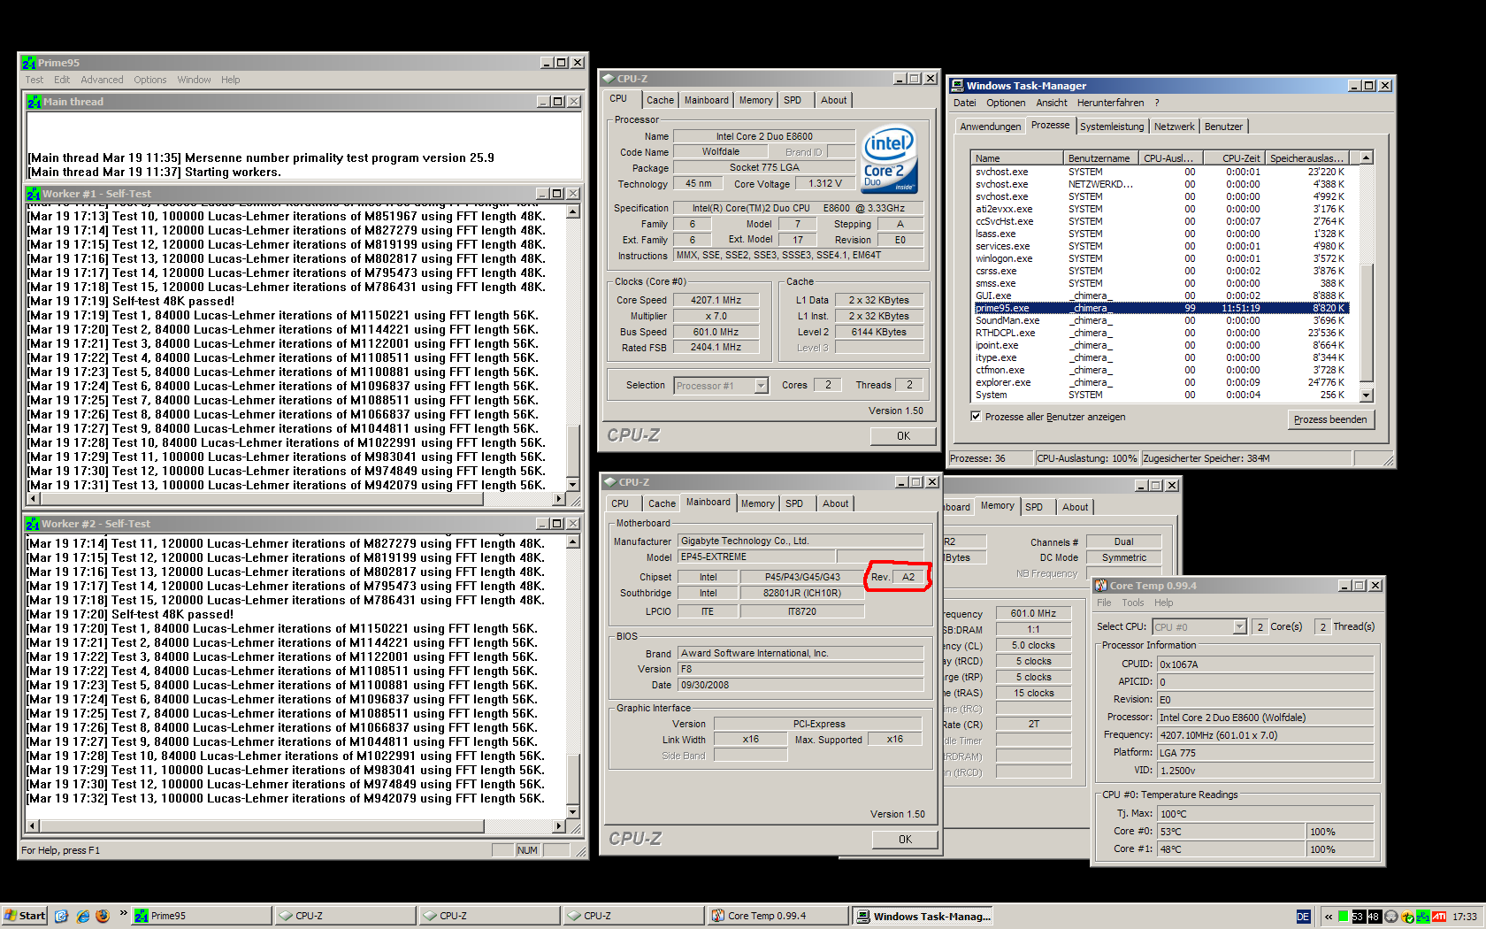Click the green CPU usage tray icon

pos(1344,917)
